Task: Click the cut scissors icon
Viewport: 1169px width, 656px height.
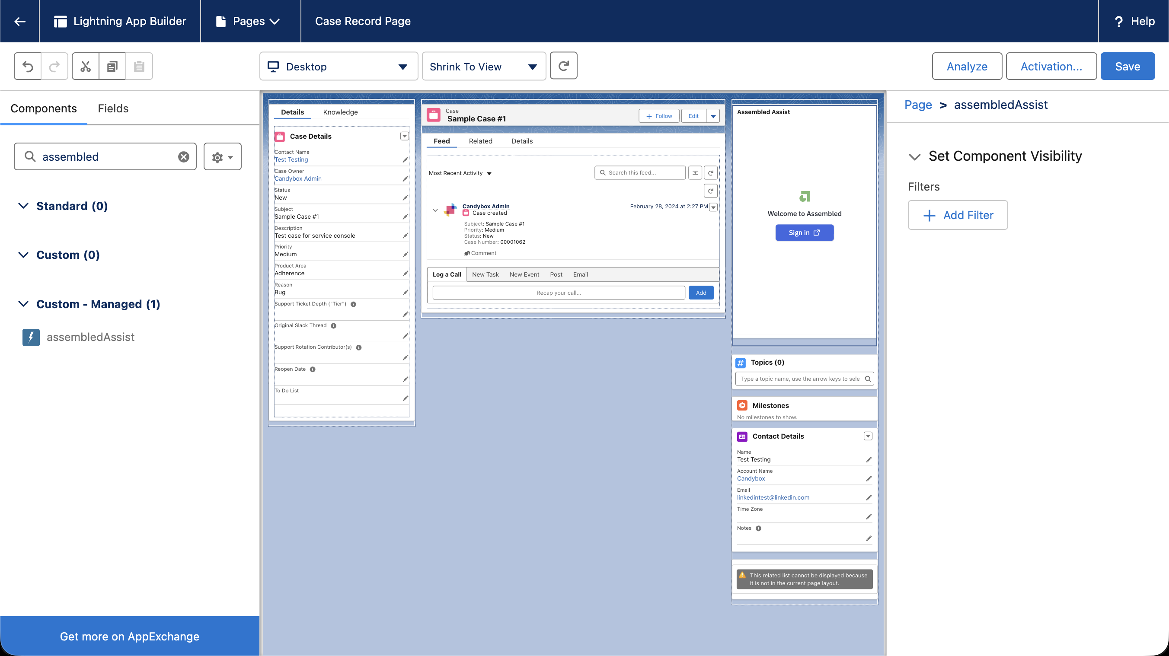Action: (85, 67)
